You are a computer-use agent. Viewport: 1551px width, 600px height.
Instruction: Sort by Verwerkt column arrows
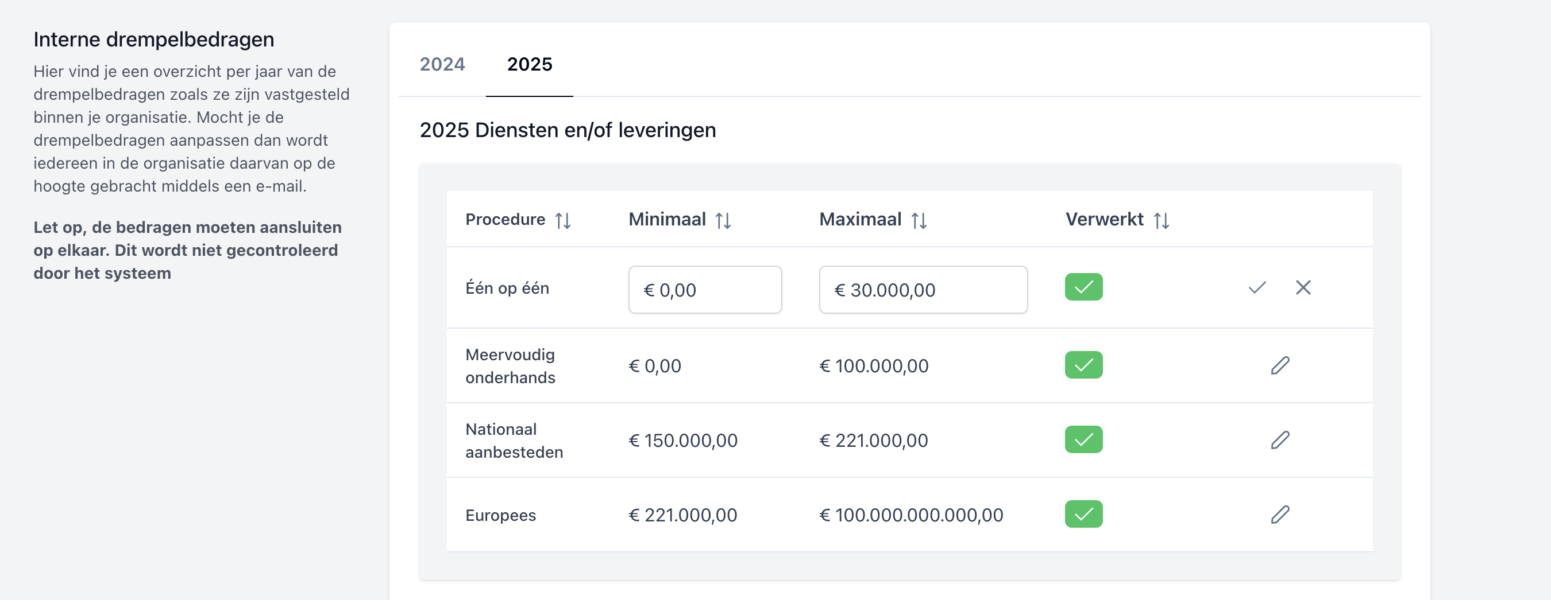pos(1162,221)
